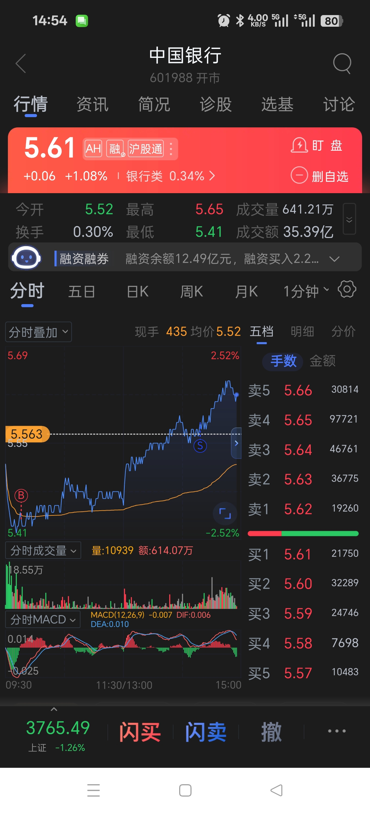Switch to the 讨论 tab
370x813 pixels.
[x=339, y=104]
